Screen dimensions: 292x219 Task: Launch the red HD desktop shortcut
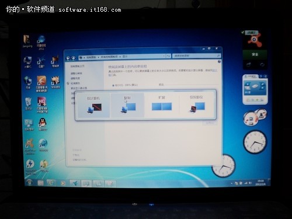pyautogui.click(x=42, y=105)
